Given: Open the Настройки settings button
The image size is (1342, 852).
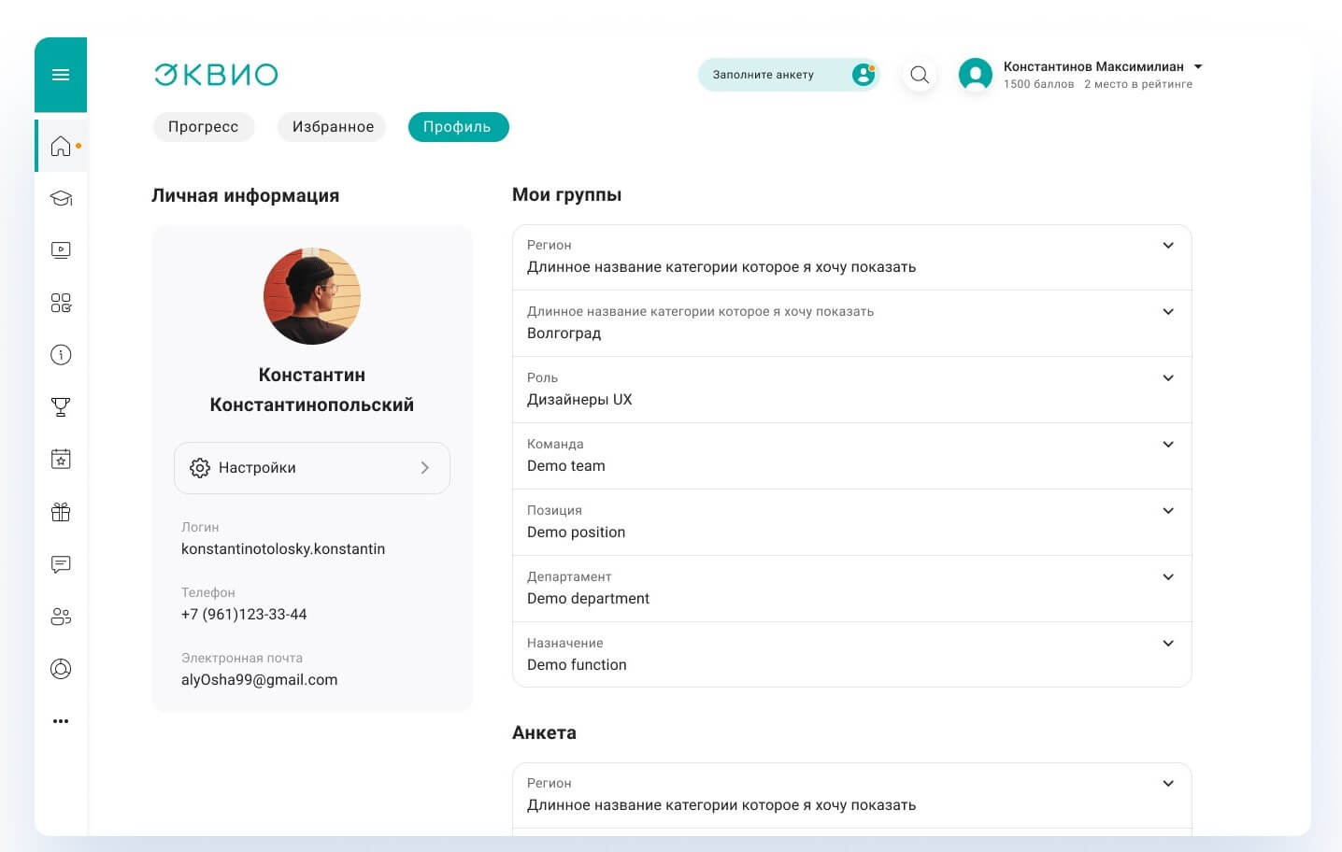Looking at the screenshot, I should click(x=311, y=468).
